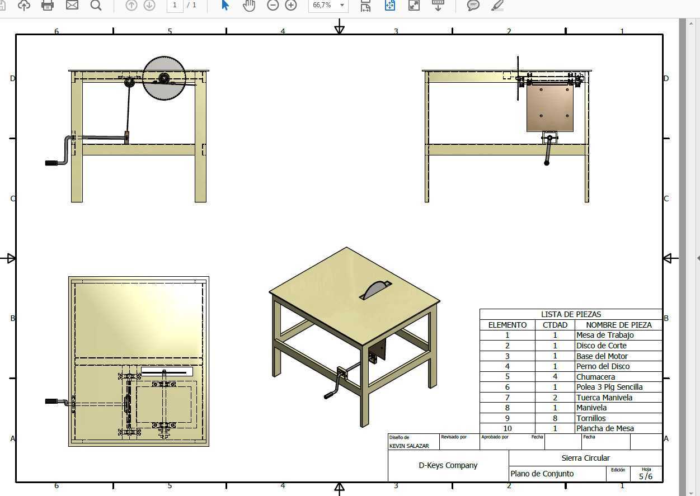Click 'LISTA DE PIEZAS' table heading
The width and height of the screenshot is (700, 496).
pos(571,314)
